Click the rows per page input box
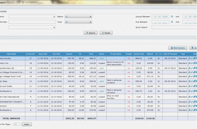This screenshot has width=197, height=129. coord(17,124)
